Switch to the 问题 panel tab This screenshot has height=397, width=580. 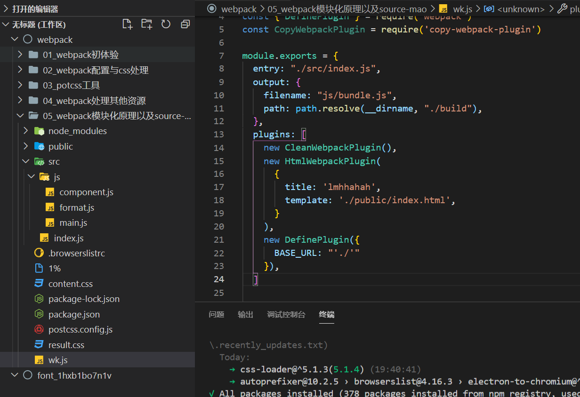point(217,315)
